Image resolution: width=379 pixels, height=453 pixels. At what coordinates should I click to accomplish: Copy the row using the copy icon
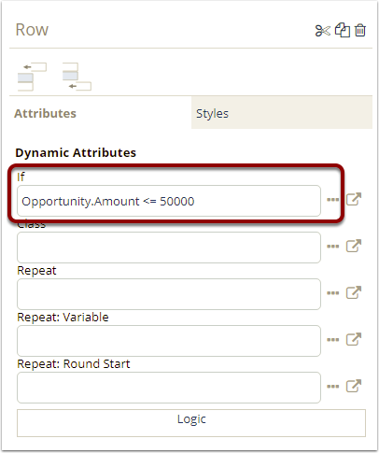click(343, 30)
